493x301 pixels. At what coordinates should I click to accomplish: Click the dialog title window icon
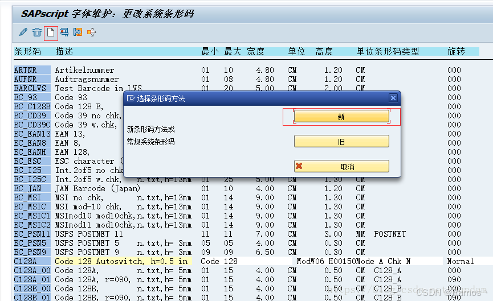pos(131,98)
